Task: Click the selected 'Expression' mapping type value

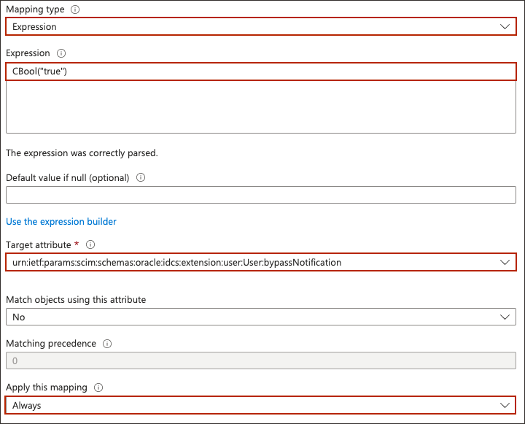Action: point(34,26)
